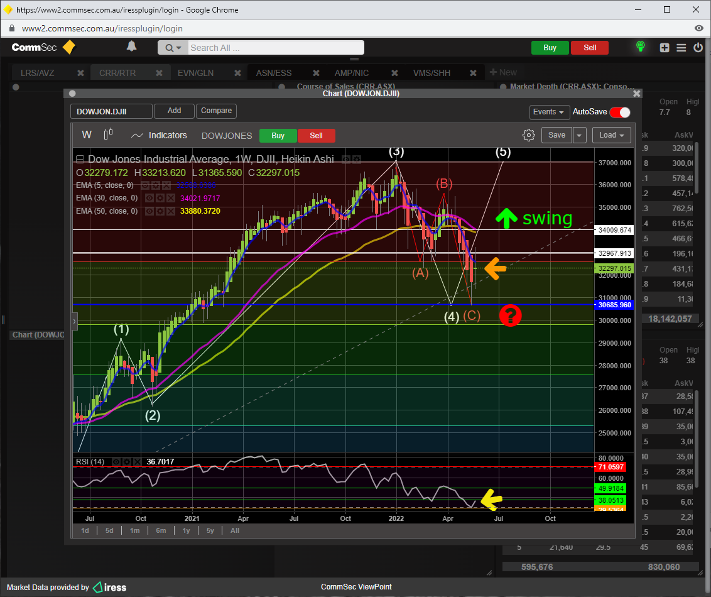Close the ASN/ESS tab
711x597 pixels.
tap(316, 73)
